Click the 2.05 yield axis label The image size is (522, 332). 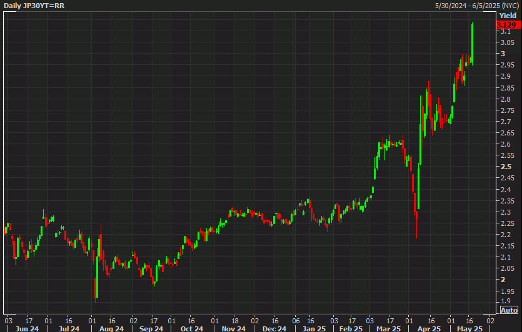[508, 268]
